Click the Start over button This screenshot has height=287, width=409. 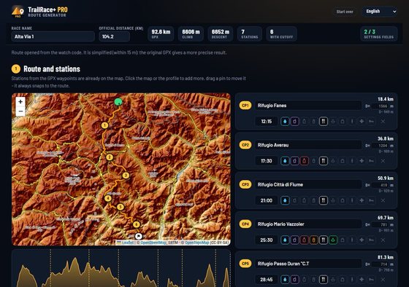[345, 12]
